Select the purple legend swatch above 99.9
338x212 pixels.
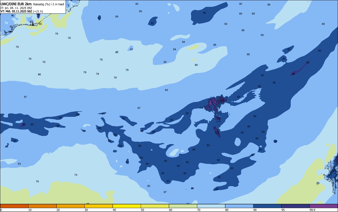coord(323,206)
